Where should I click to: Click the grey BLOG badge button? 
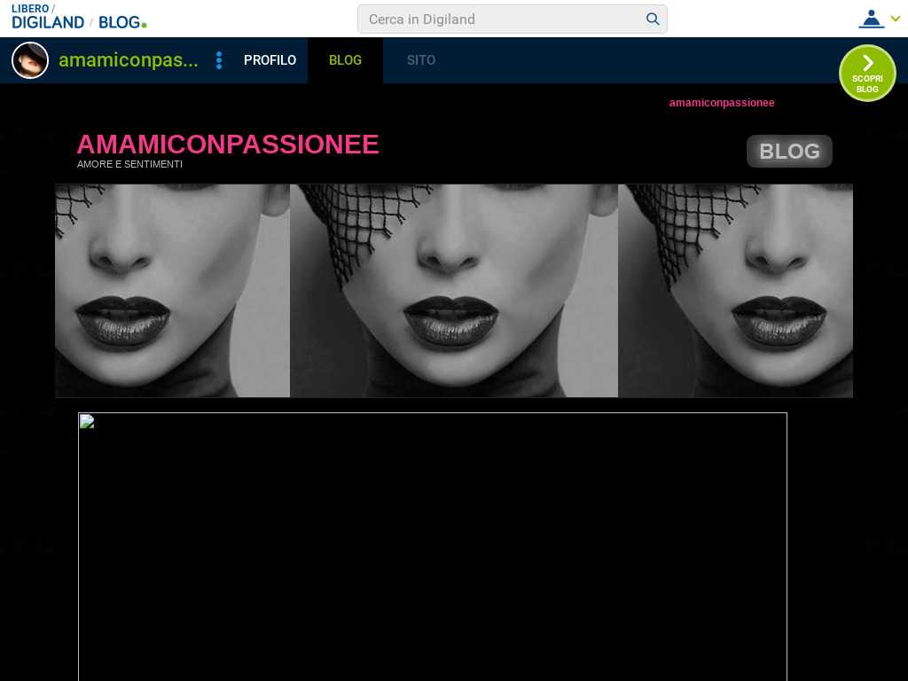point(789,151)
